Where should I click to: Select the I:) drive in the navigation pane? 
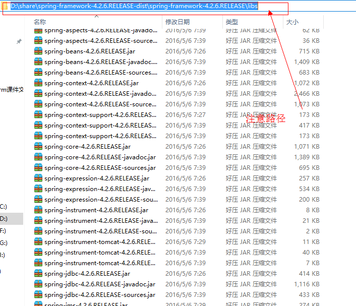coord(3,255)
